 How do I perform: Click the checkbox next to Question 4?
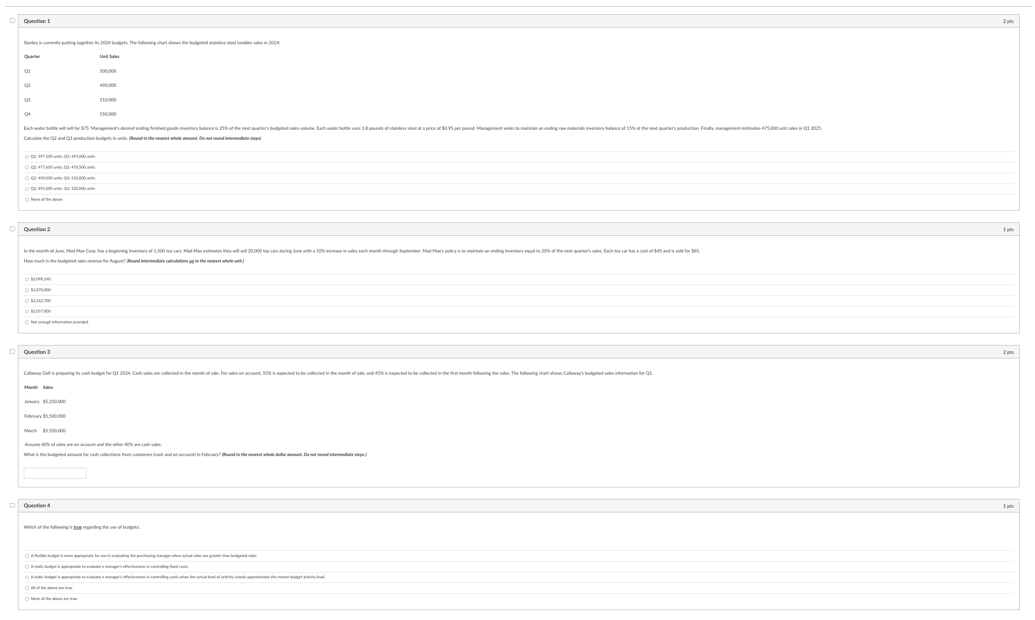12,505
